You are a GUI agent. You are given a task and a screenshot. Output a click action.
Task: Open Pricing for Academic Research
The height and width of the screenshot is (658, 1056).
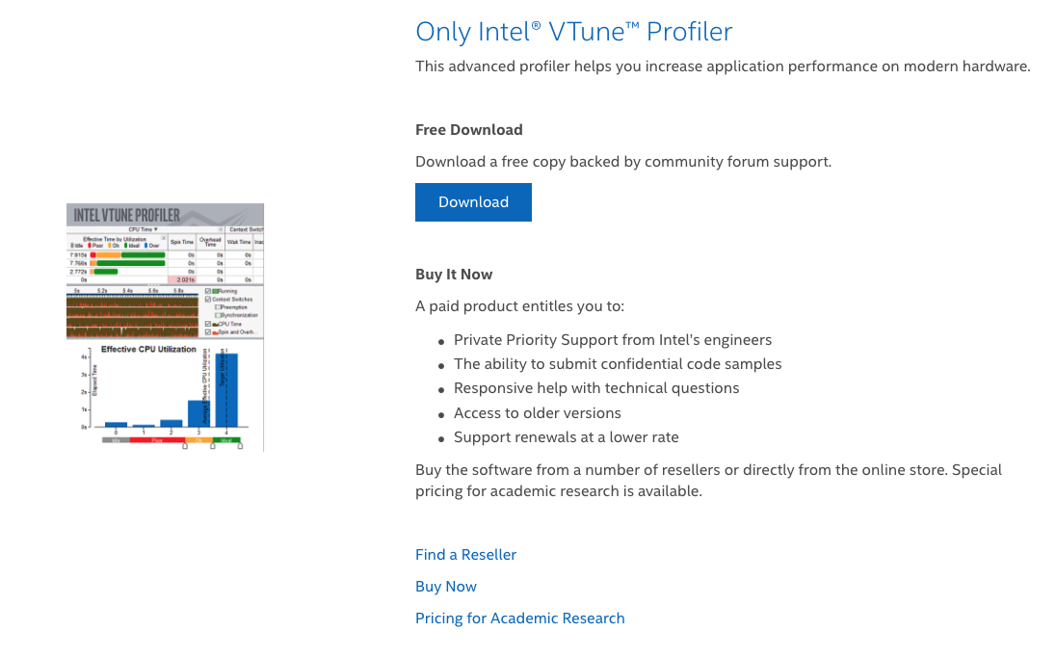[520, 618]
